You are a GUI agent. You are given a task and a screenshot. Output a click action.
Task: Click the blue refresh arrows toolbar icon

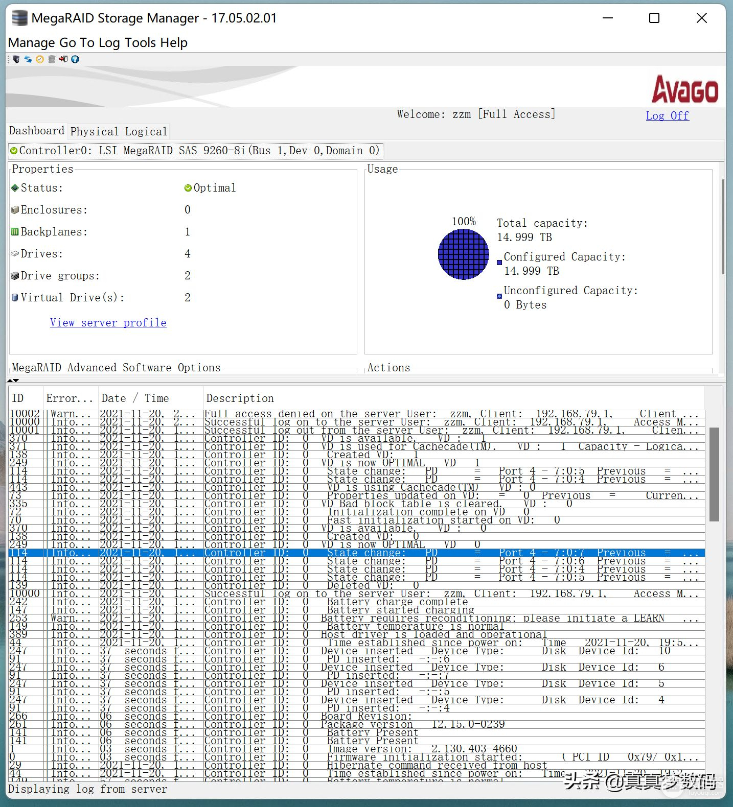28,59
